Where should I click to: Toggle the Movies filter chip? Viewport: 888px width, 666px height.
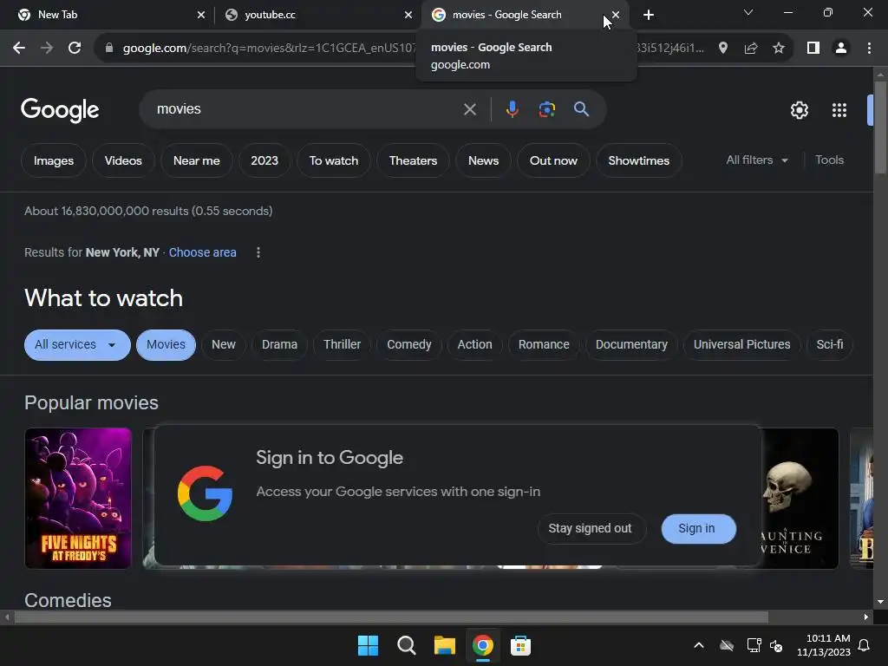tap(166, 345)
